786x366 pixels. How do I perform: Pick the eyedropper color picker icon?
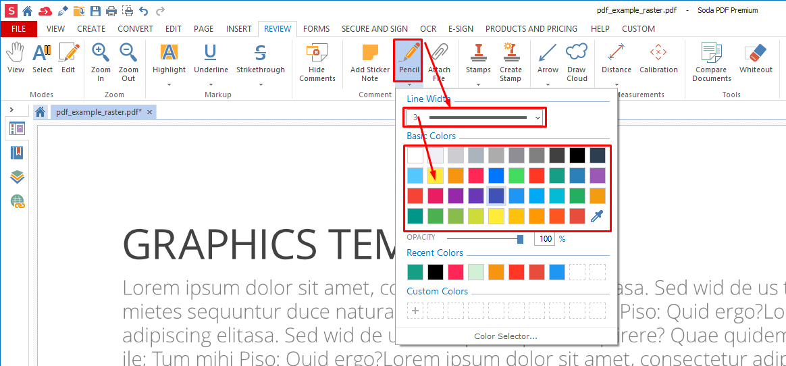point(597,216)
